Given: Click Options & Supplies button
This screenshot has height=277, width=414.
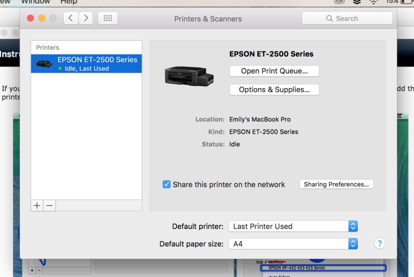Looking at the screenshot, I should coord(274,89).
